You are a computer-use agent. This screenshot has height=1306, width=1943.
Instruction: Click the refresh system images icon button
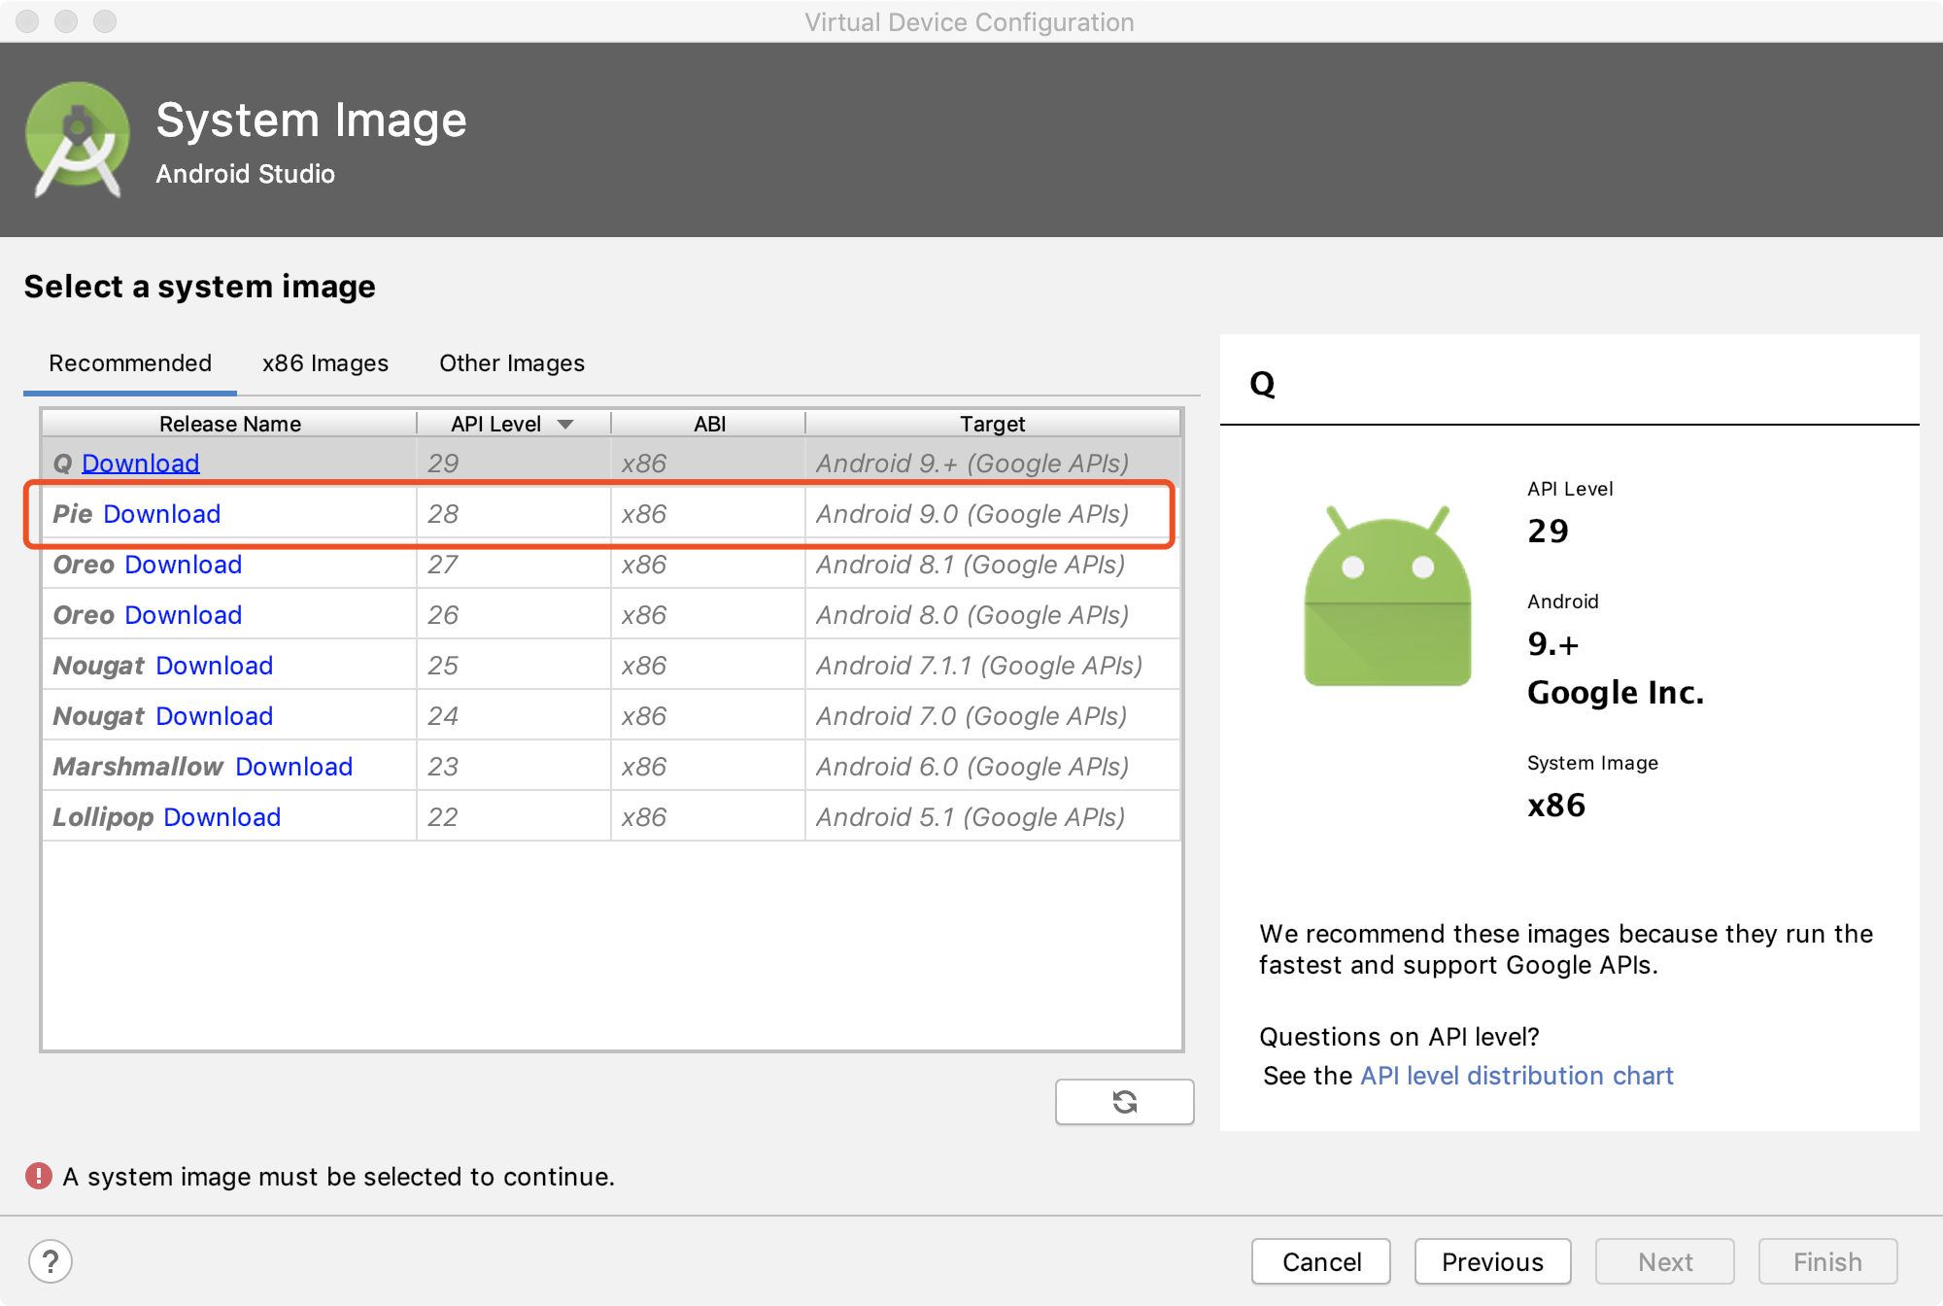(1124, 1101)
